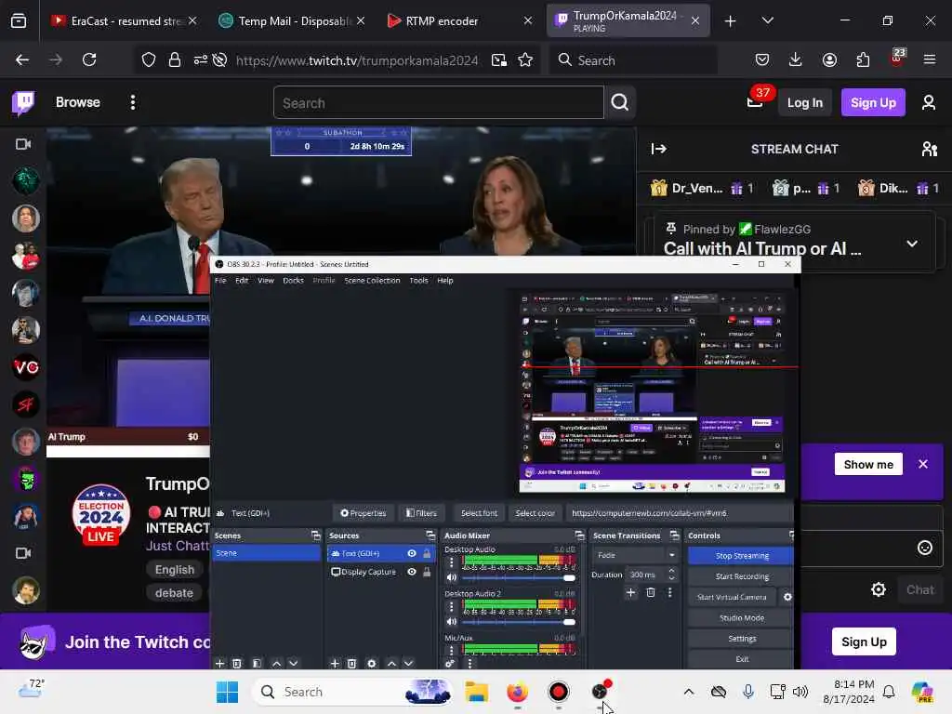Undock the Scenes panel
The image size is (952, 714).
(315, 535)
